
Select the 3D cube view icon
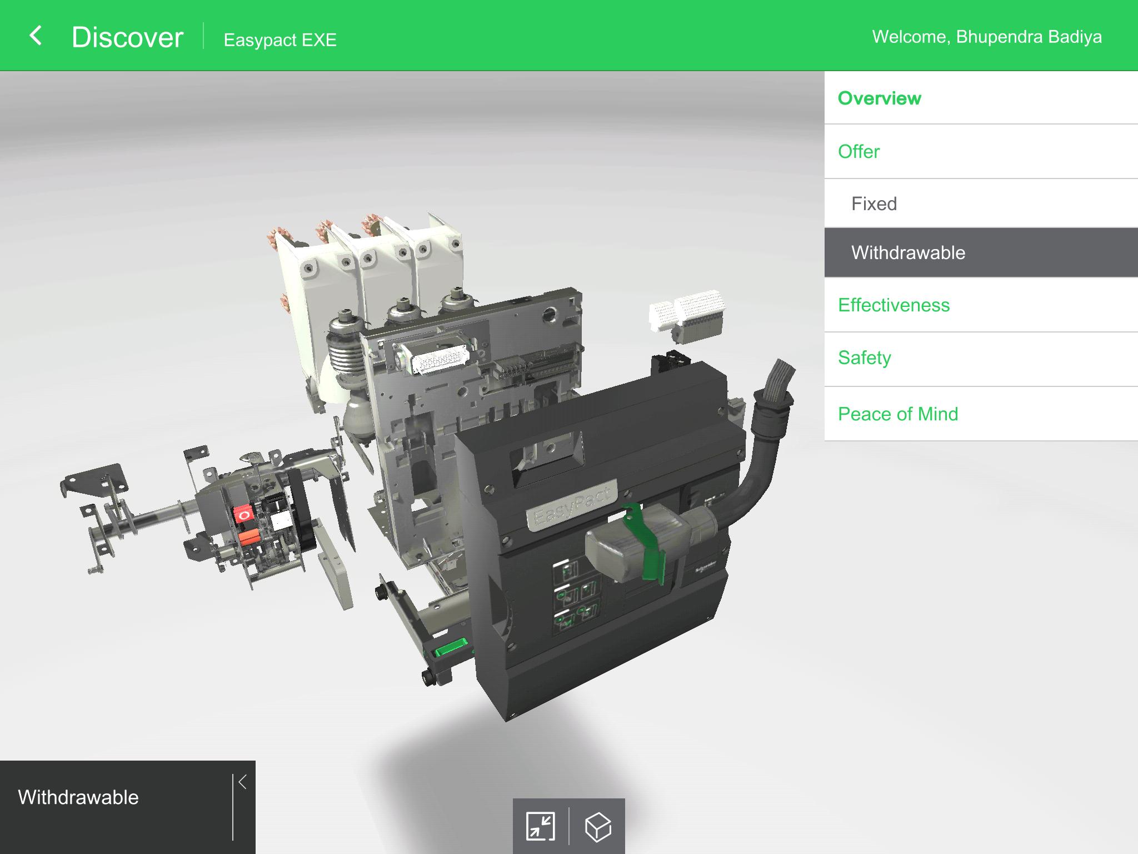pyautogui.click(x=597, y=827)
